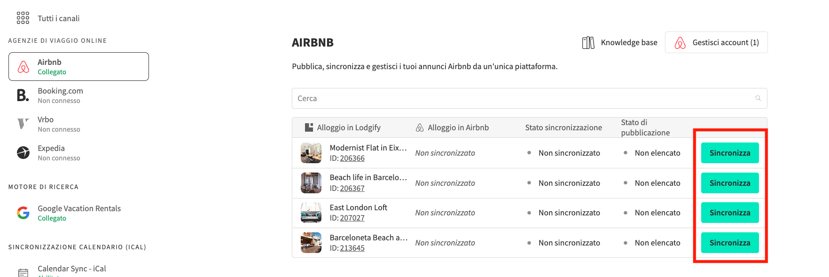Open Modernist Flat property thumbnail
829x277 pixels.
(x=311, y=153)
